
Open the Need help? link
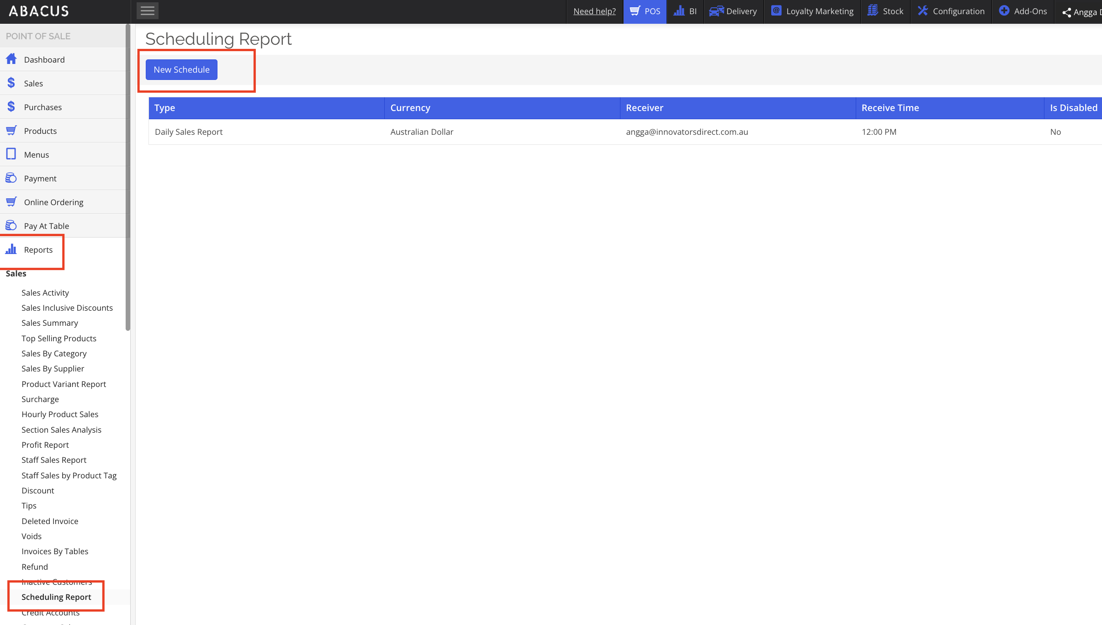(594, 11)
